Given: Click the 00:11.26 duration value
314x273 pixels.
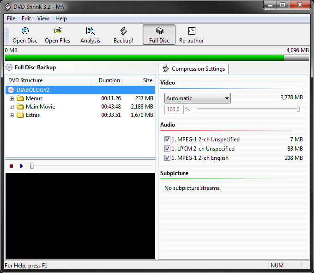Looking at the screenshot, I should point(111,98).
